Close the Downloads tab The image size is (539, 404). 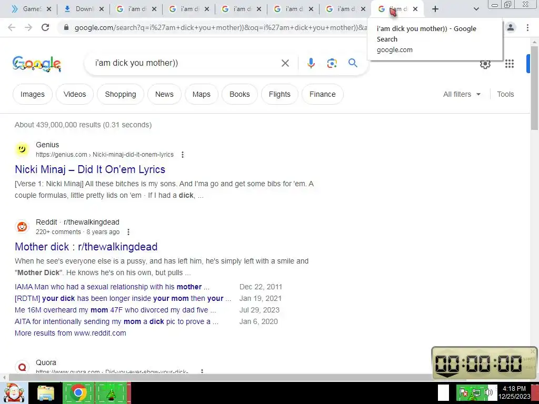click(x=102, y=9)
